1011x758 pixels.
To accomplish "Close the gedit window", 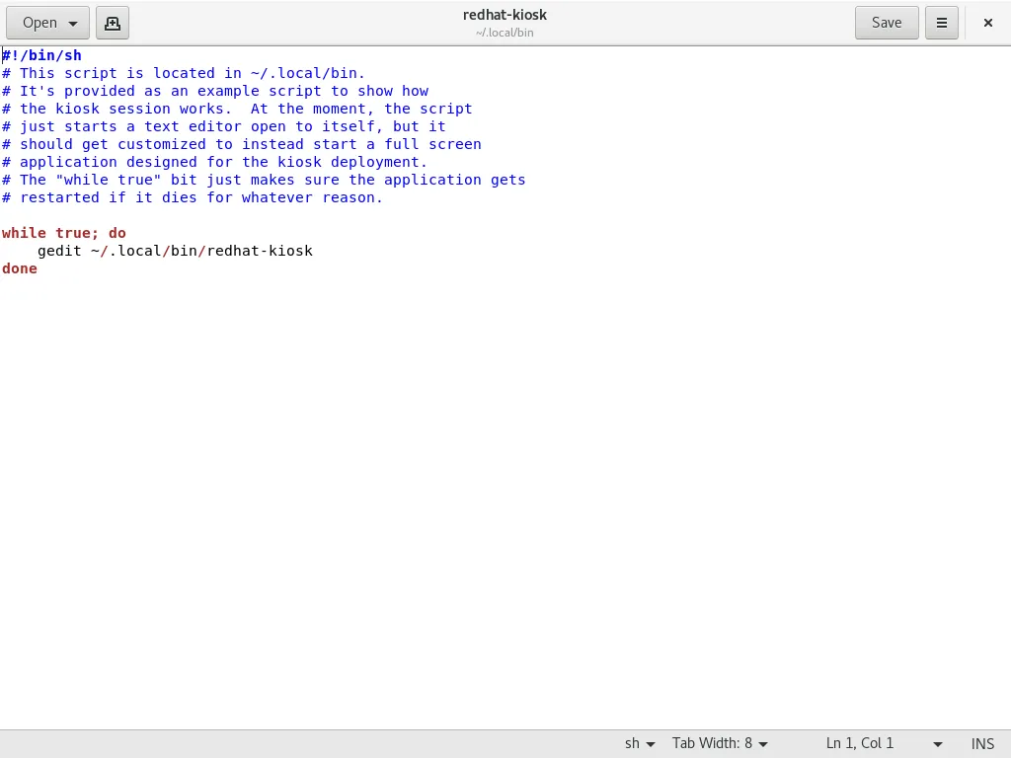I will tap(987, 23).
